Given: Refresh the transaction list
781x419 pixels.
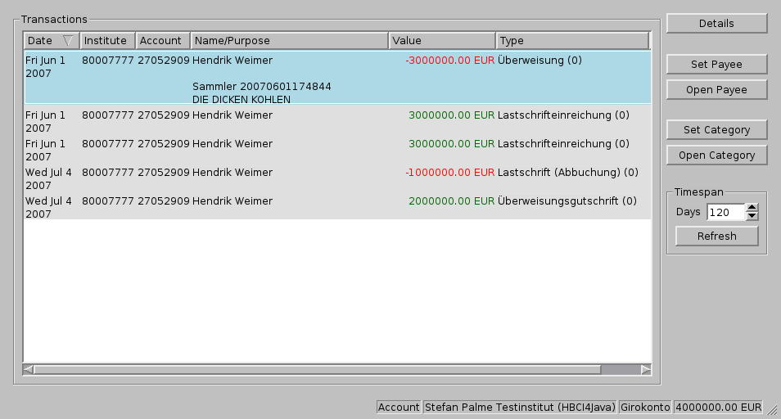Looking at the screenshot, I should point(716,237).
